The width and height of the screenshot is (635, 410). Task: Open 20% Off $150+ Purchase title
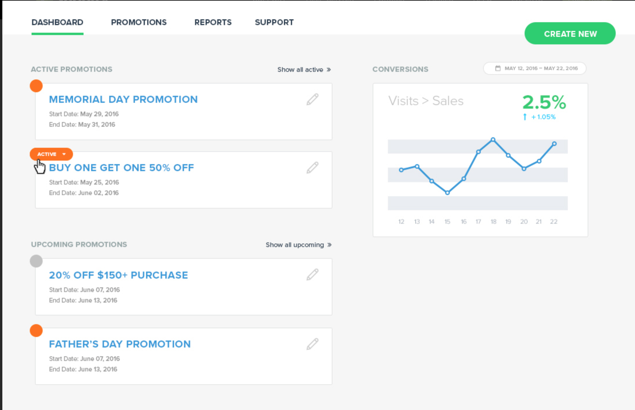click(118, 275)
